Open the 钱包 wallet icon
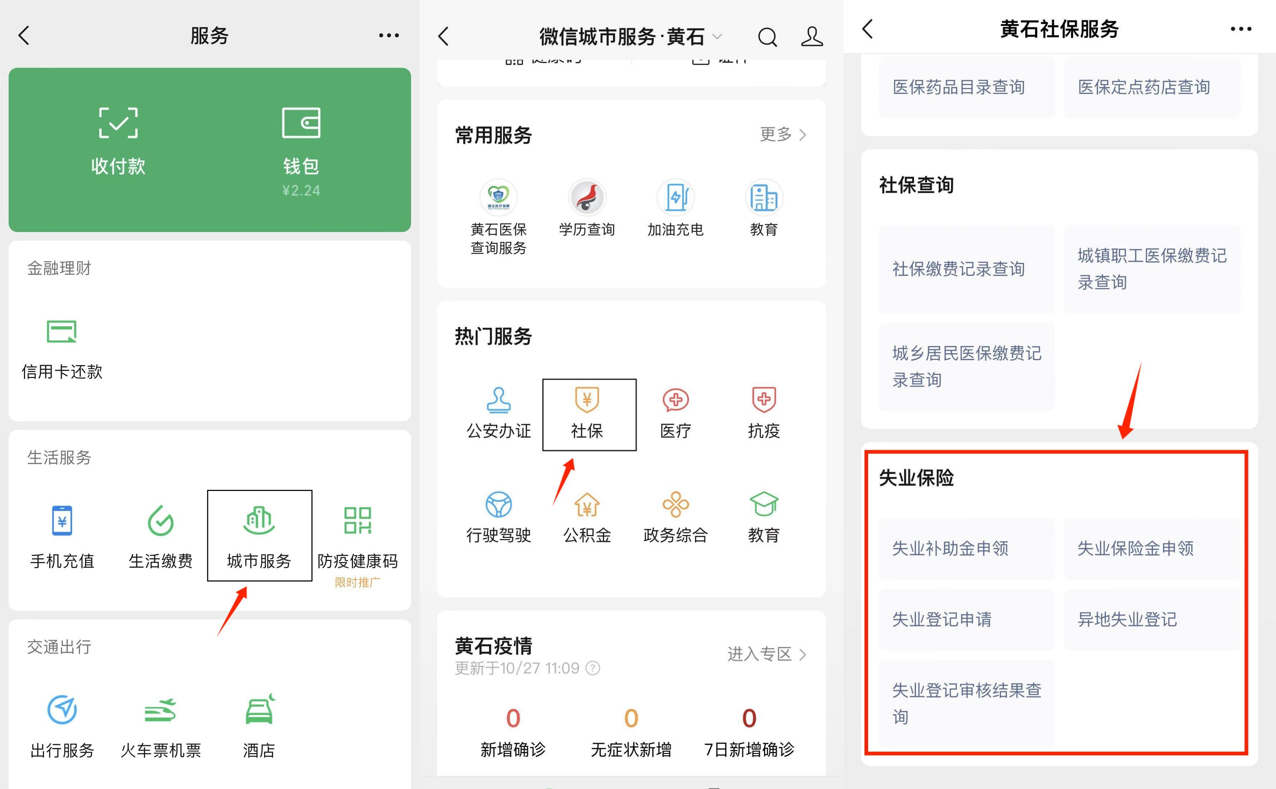Image resolution: width=1276 pixels, height=789 pixels. [x=301, y=123]
